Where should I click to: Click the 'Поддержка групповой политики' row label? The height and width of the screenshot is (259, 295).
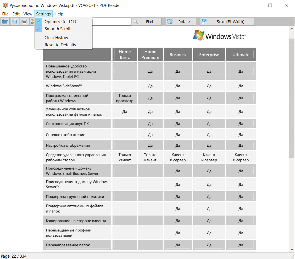pyautogui.click(x=75, y=197)
